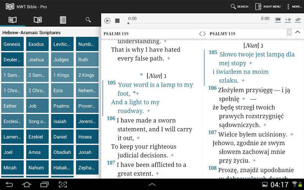Open the recent apps button

44,184
